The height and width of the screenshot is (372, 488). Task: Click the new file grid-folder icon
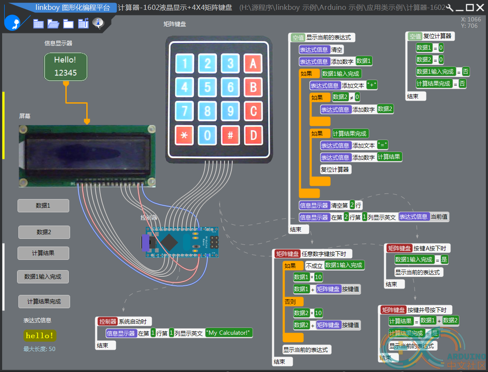click(x=38, y=24)
